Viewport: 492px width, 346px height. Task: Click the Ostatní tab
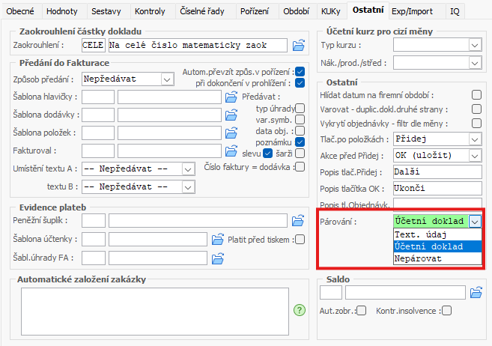tap(368, 10)
